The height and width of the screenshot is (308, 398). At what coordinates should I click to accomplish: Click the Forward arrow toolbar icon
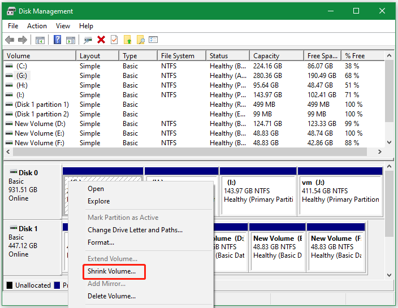[x=23, y=40]
